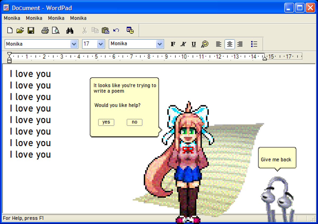Create a new document with the blank page icon

[x=10, y=30]
